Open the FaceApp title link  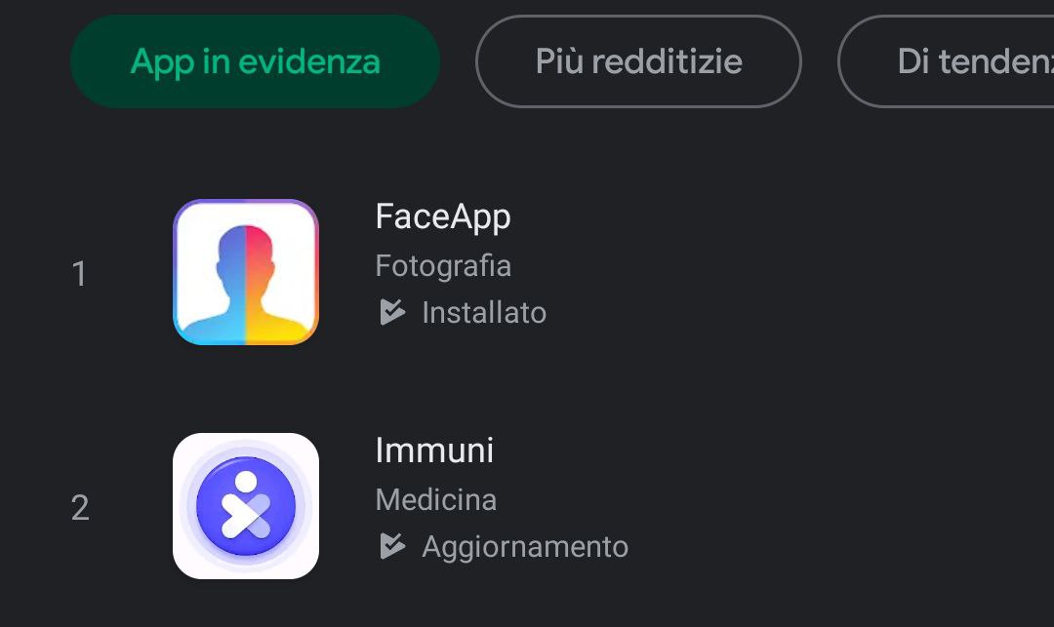click(x=442, y=216)
